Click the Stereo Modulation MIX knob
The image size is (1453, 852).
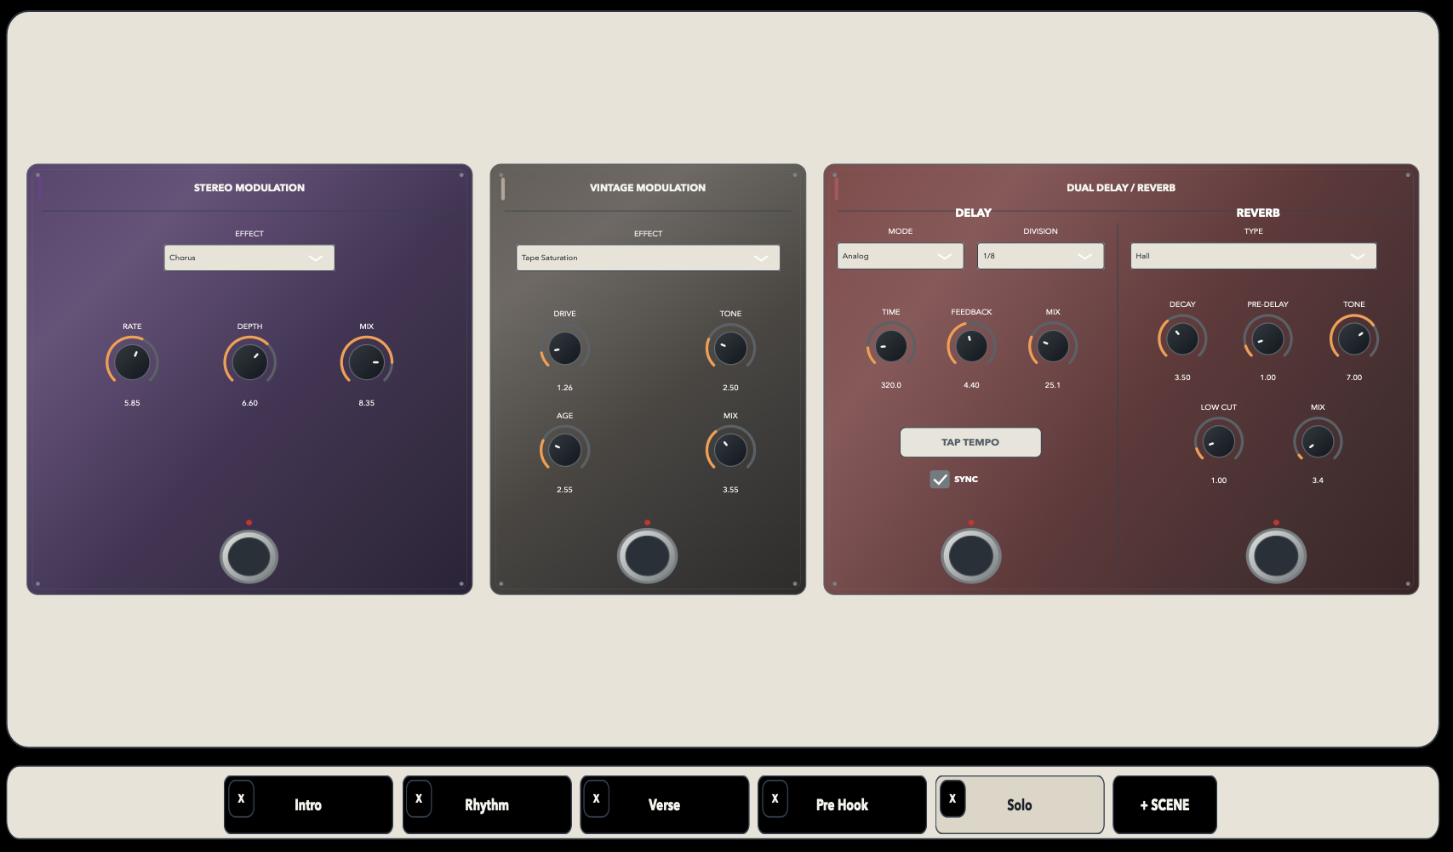[x=367, y=362]
